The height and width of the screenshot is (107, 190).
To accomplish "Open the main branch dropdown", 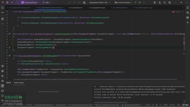I will 47,2.
